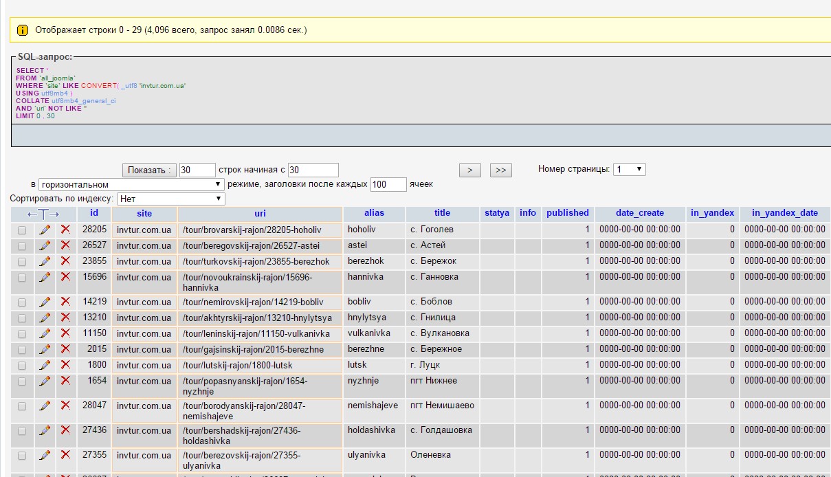Edit the vulkanivka row 11150
Screen dimensions: 831x477
[45, 333]
